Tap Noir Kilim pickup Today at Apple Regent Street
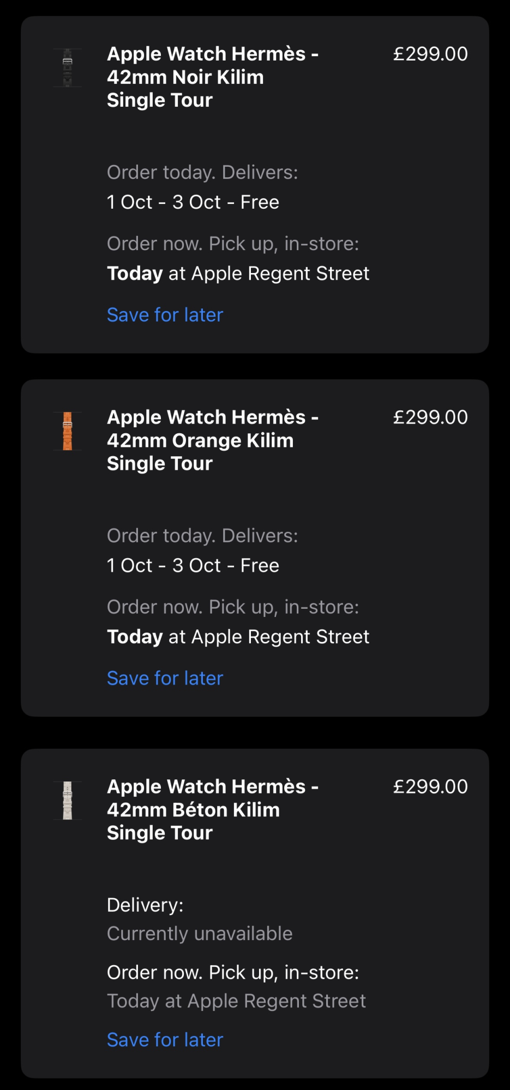The width and height of the screenshot is (510, 1090). pyautogui.click(x=238, y=274)
